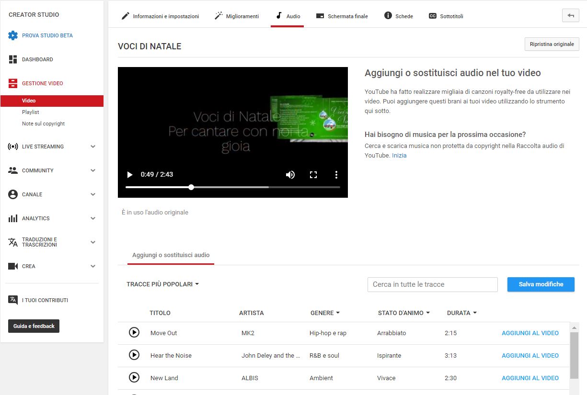Click the video progress bar
This screenshot has width=587, height=395.
[x=233, y=187]
